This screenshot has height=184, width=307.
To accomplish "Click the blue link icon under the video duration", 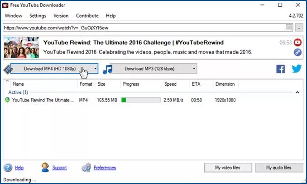I will [297, 52].
